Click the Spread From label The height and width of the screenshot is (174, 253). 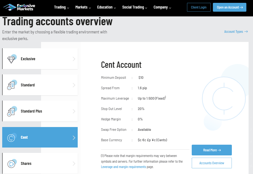click(x=110, y=88)
